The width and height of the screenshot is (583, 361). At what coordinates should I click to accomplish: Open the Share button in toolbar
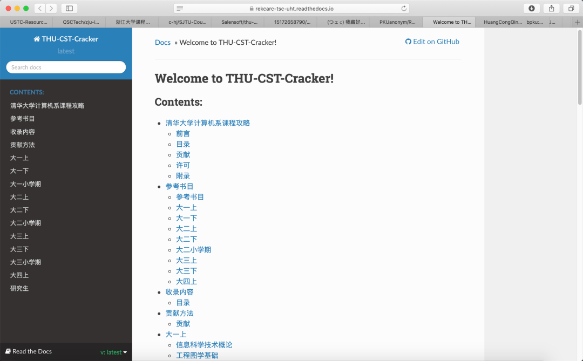(551, 8)
